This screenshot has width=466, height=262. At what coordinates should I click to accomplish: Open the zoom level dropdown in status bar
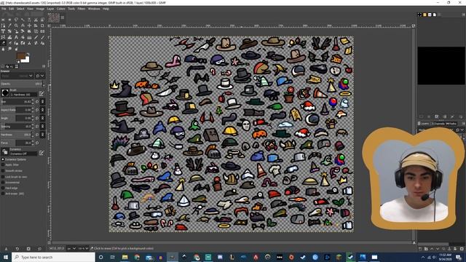coord(84,248)
